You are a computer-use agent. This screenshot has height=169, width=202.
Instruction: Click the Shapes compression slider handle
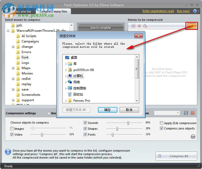coord(117,129)
